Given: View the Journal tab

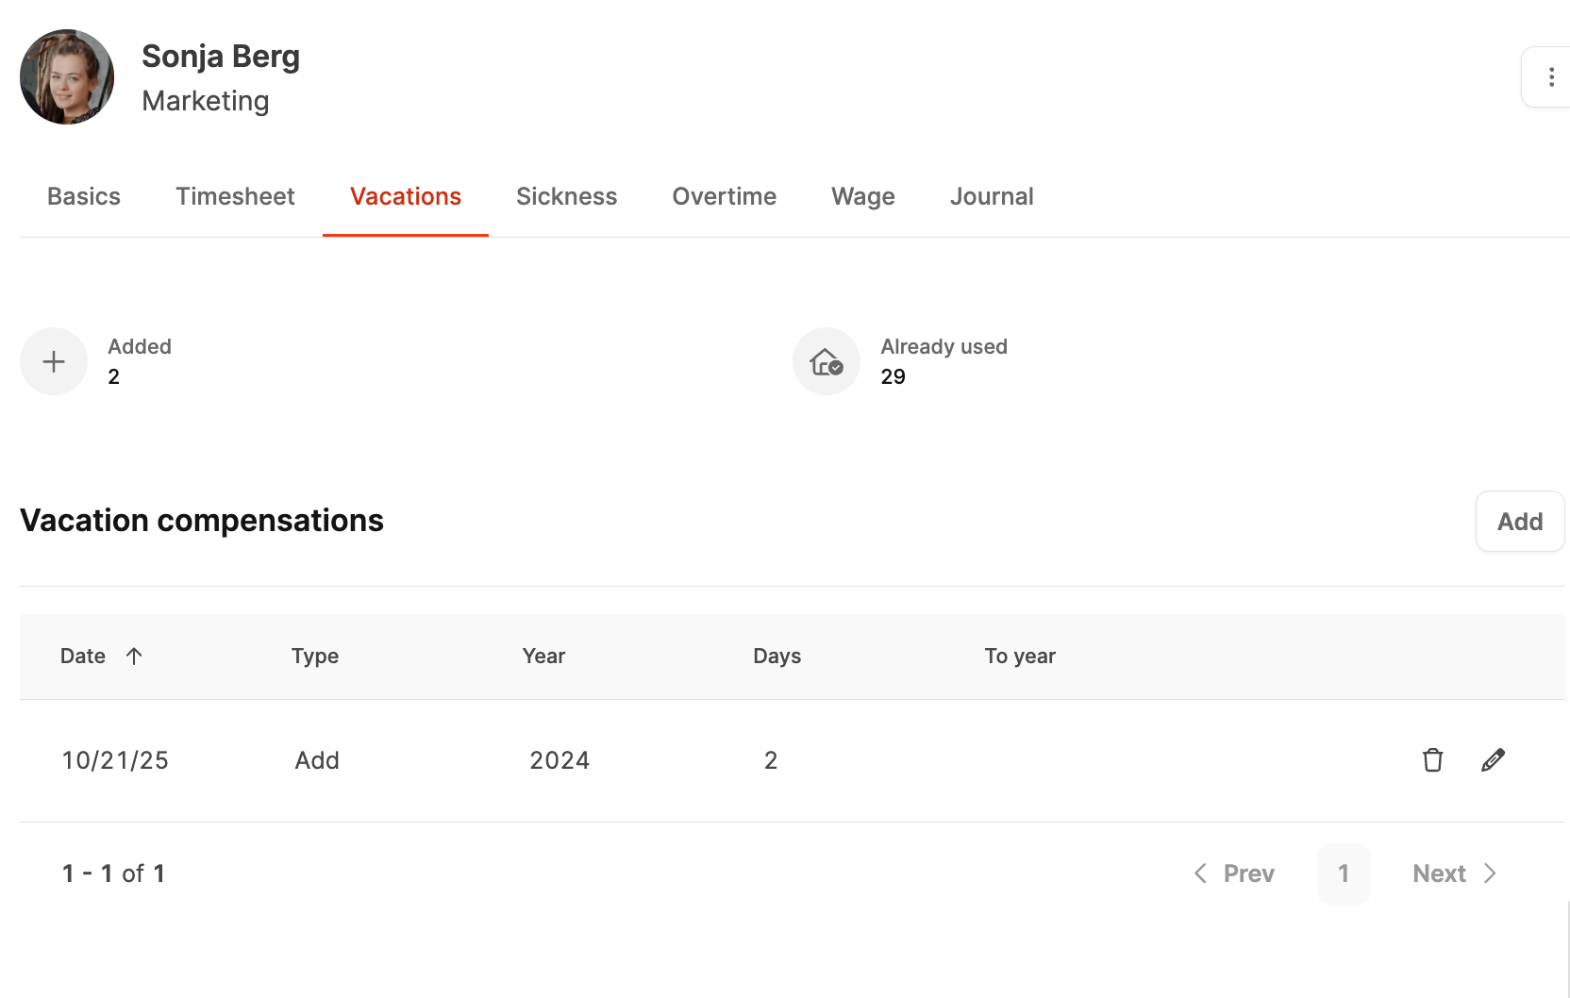Looking at the screenshot, I should coord(992,196).
